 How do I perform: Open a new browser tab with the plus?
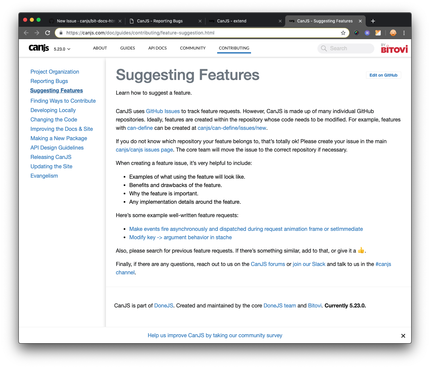(x=373, y=21)
